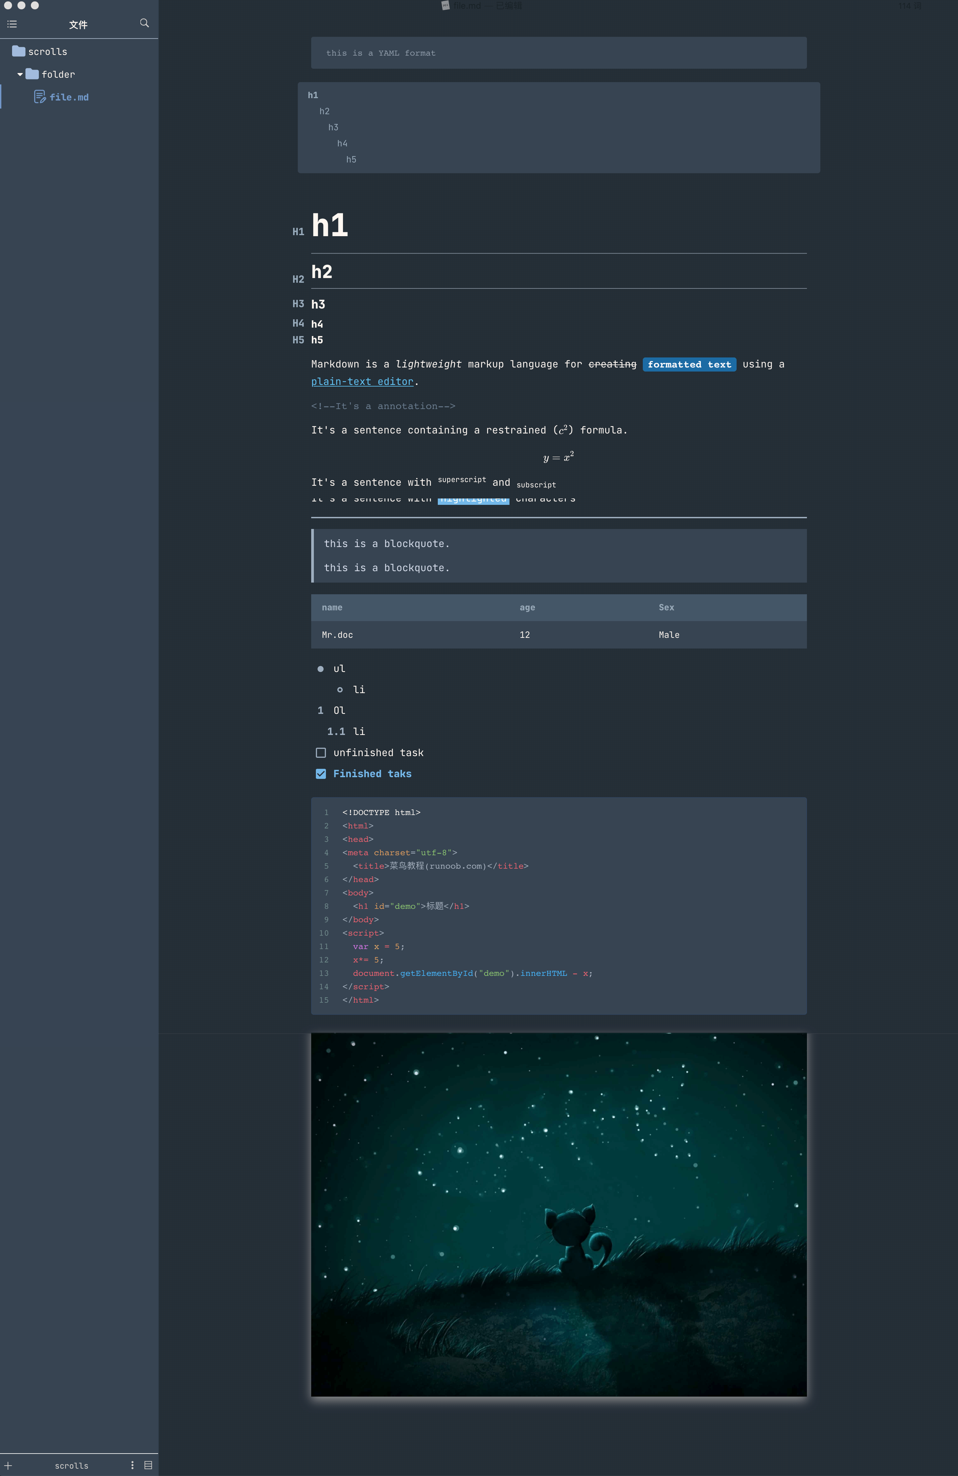
Task: Jump to h2 in table of contents
Action: pos(324,111)
